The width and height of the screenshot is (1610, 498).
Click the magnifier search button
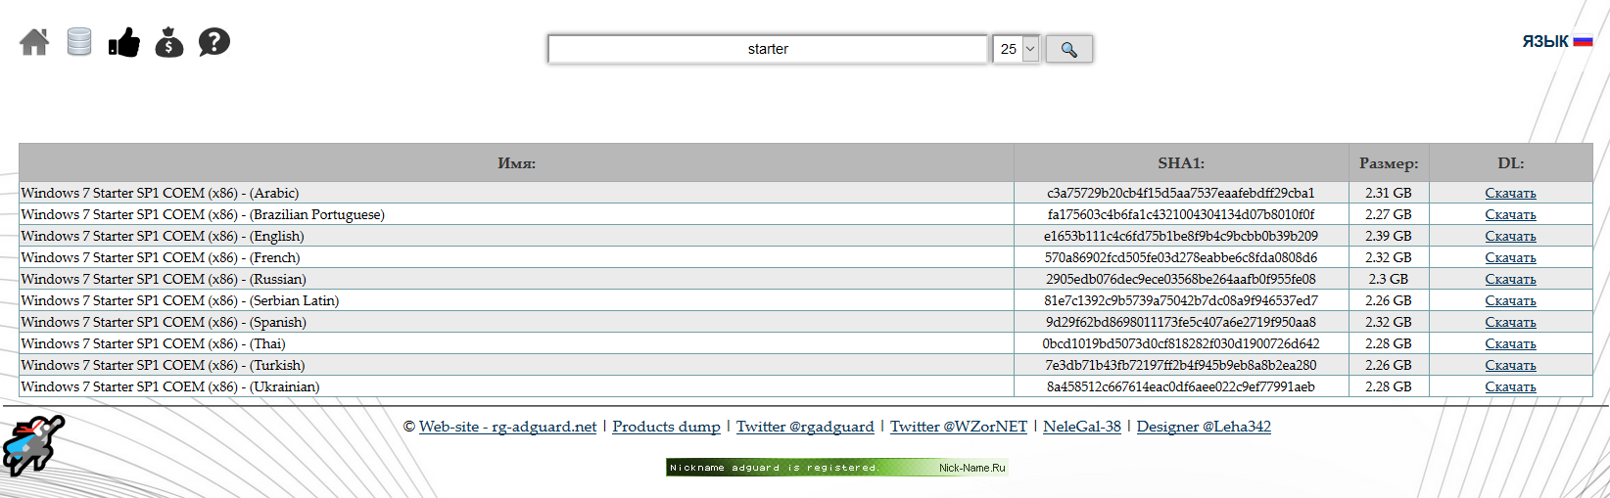1069,49
